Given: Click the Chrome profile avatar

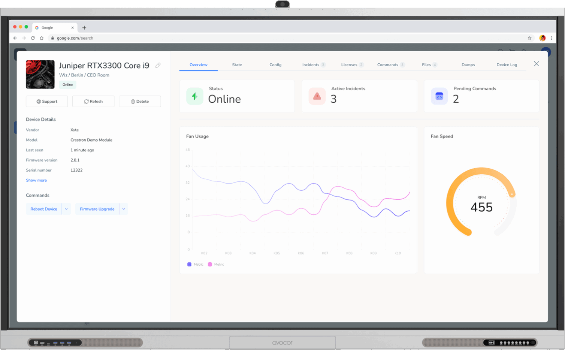Looking at the screenshot, I should (542, 38).
